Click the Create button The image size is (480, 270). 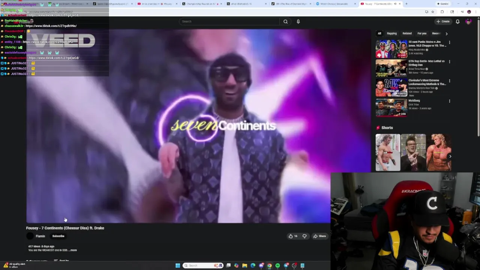coord(443,21)
